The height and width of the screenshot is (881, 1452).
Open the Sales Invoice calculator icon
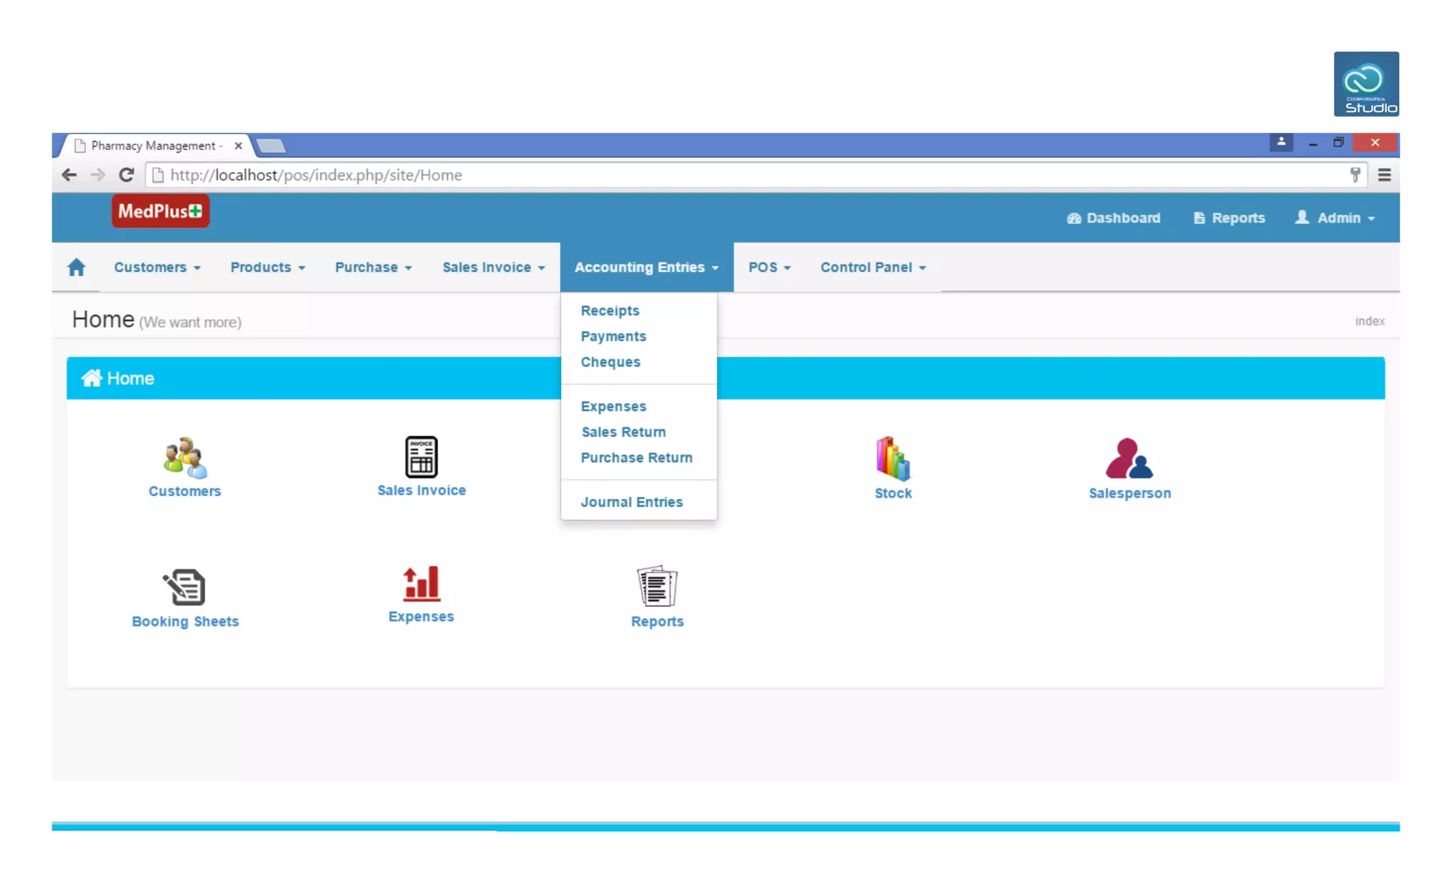tap(421, 456)
